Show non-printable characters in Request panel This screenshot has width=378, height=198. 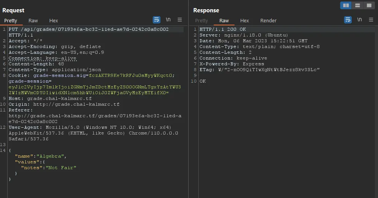168,20
